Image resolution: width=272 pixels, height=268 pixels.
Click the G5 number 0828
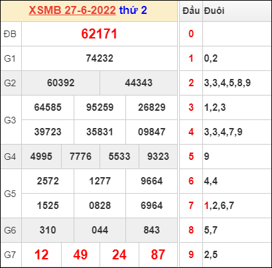(100, 206)
